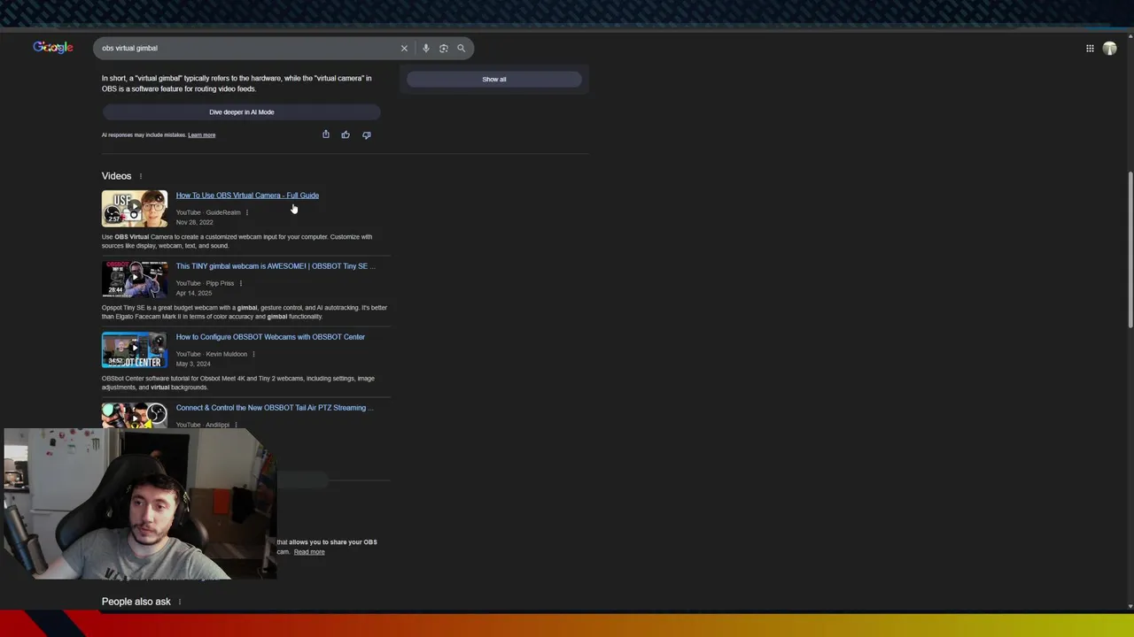
Task: Open the Google account profile avatar
Action: pos(1110,49)
